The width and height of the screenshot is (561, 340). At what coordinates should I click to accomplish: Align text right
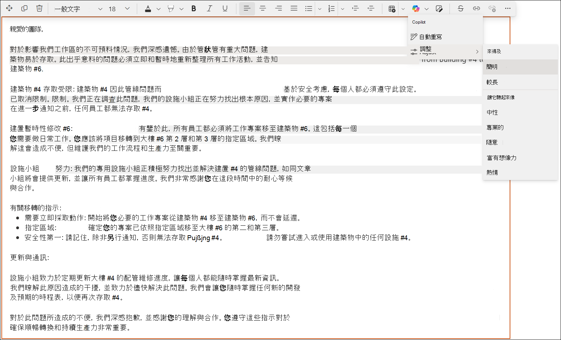pyautogui.click(x=279, y=9)
